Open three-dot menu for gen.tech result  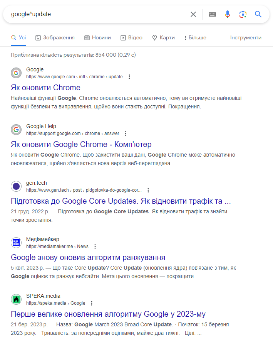tap(148, 190)
